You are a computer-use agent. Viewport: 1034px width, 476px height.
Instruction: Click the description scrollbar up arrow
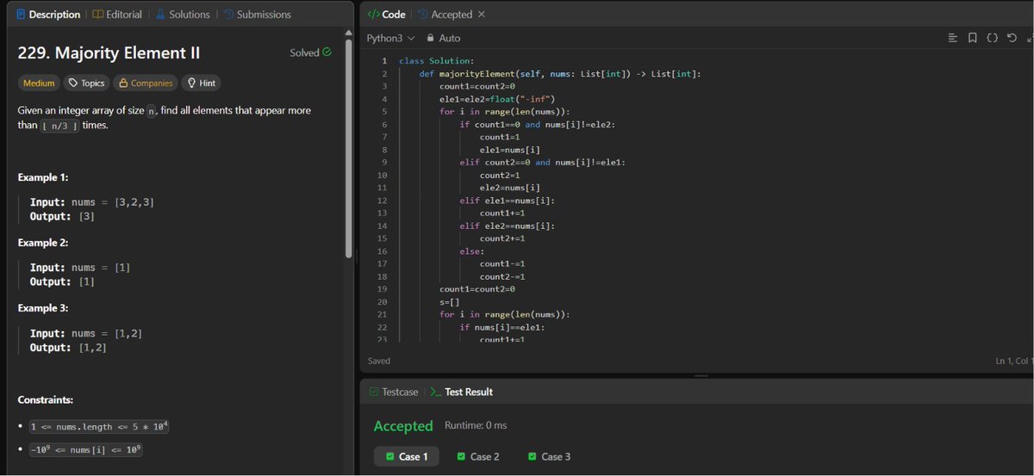click(348, 34)
